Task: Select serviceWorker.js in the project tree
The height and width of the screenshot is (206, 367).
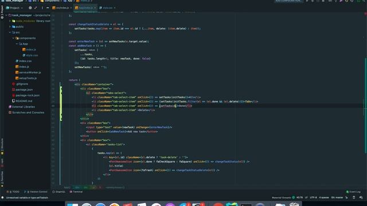Action: [28, 73]
